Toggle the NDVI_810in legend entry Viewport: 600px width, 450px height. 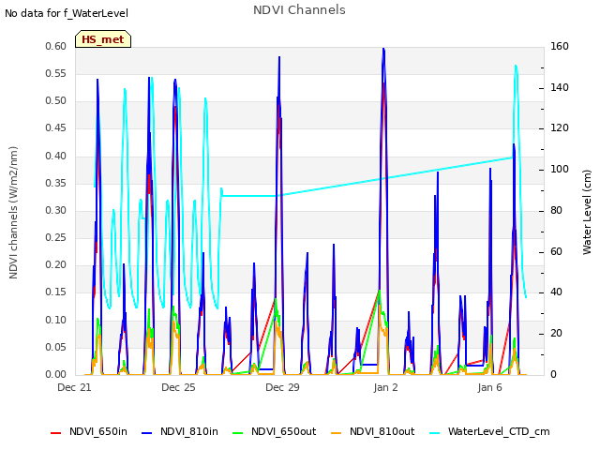pyautogui.click(x=179, y=431)
